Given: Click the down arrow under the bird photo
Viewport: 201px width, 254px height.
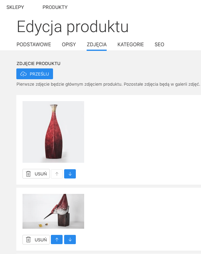Looking at the screenshot, I should pos(70,240).
